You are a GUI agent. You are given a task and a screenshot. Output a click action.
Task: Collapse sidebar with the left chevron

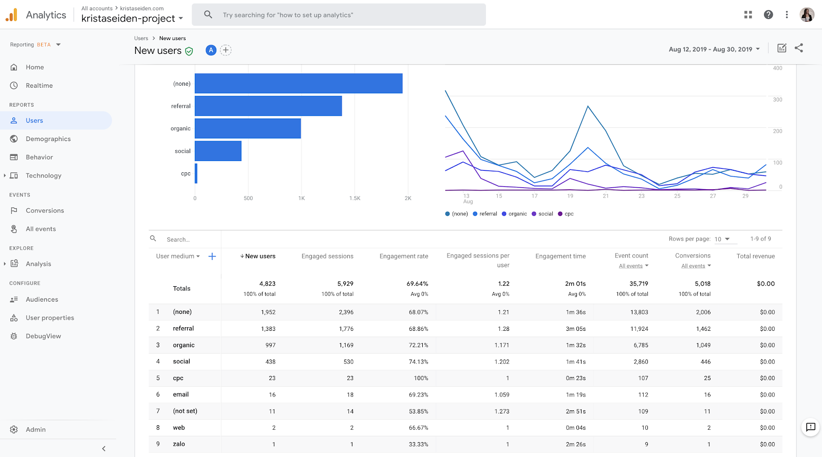point(104,448)
